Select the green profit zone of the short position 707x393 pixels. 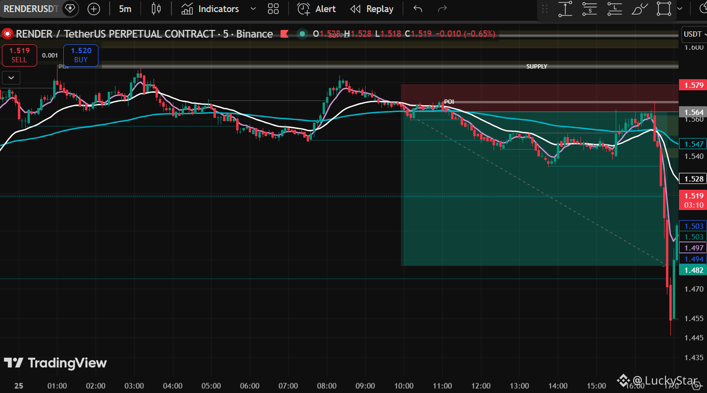tap(539, 189)
